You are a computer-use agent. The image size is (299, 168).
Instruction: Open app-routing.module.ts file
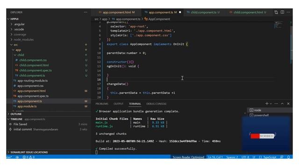click(32, 81)
